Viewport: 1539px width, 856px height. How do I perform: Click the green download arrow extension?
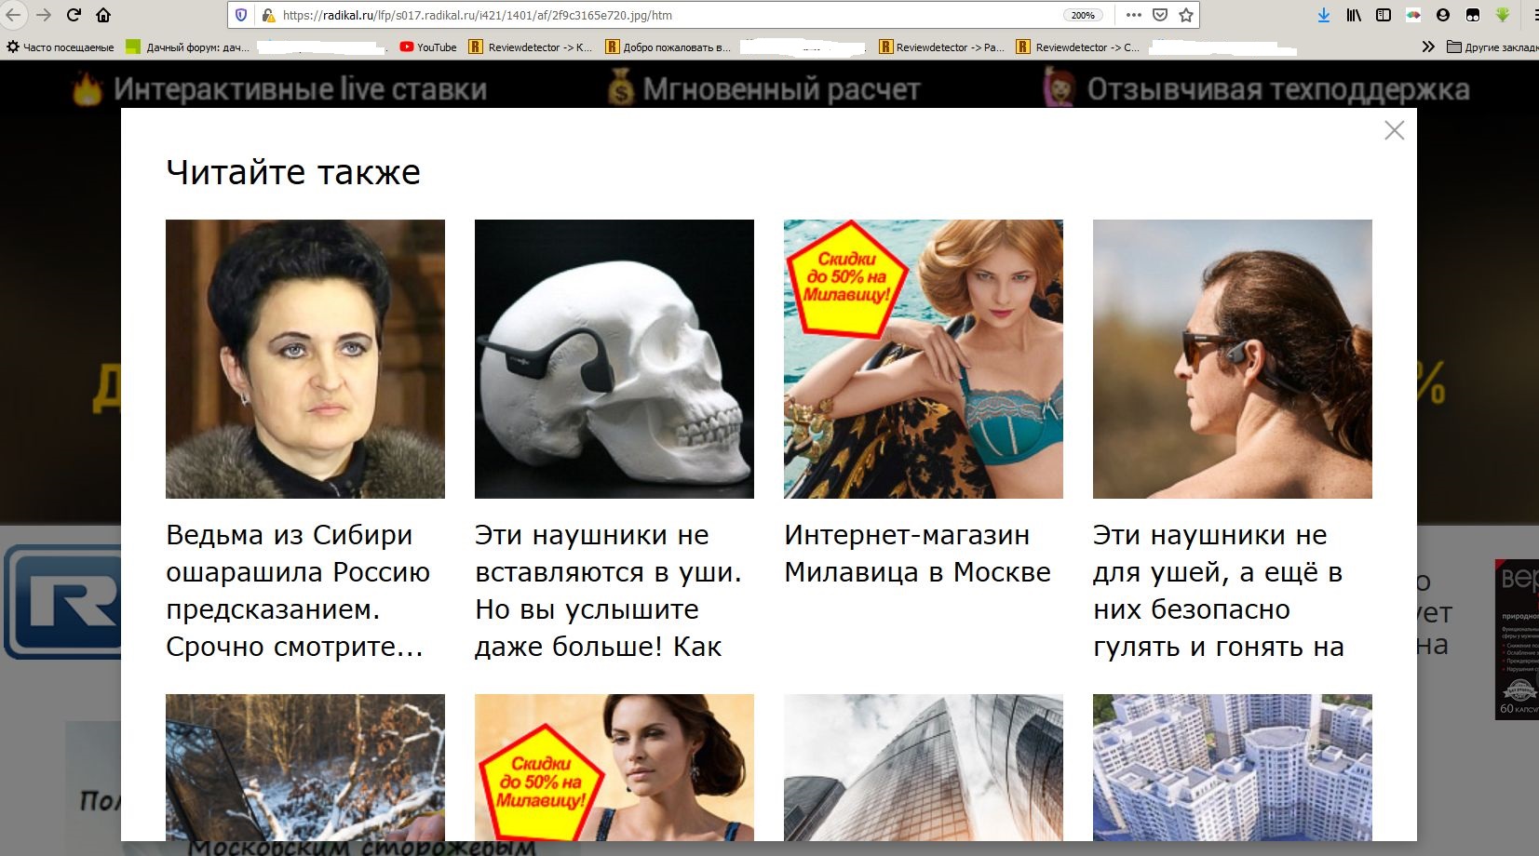tap(1502, 15)
